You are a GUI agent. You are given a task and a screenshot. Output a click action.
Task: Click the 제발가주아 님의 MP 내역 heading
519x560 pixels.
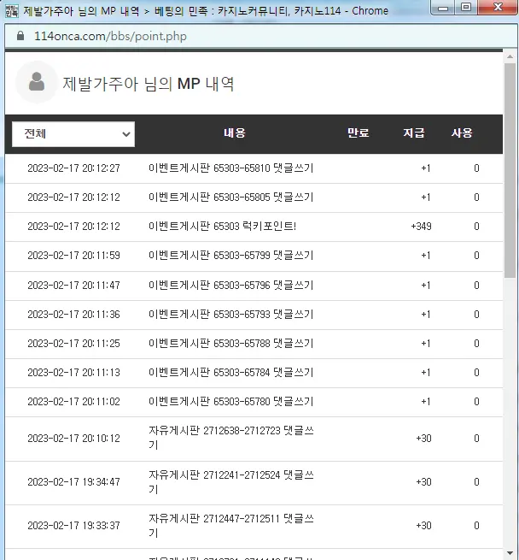pyautogui.click(x=148, y=84)
